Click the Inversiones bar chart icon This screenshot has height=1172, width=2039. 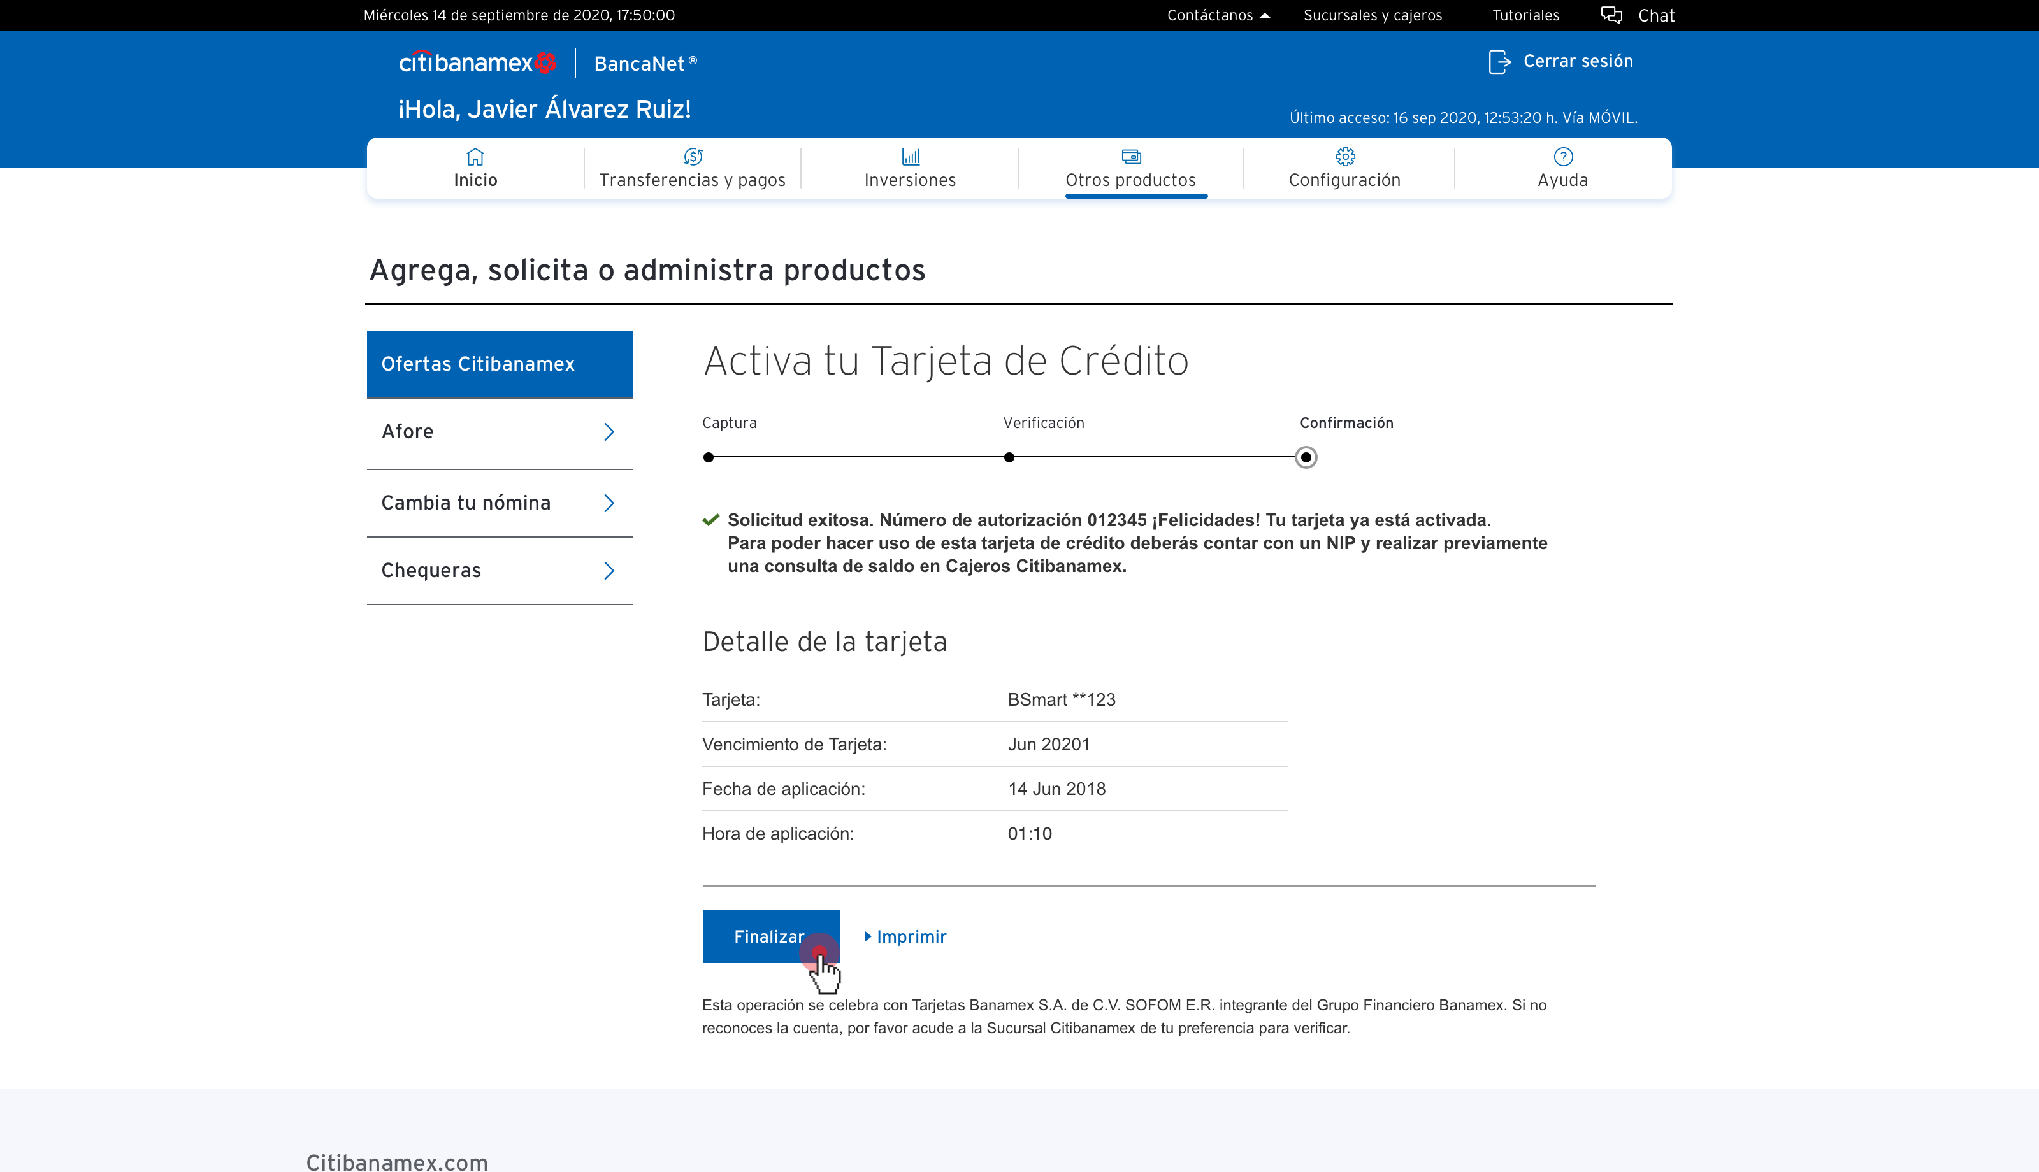click(x=911, y=156)
